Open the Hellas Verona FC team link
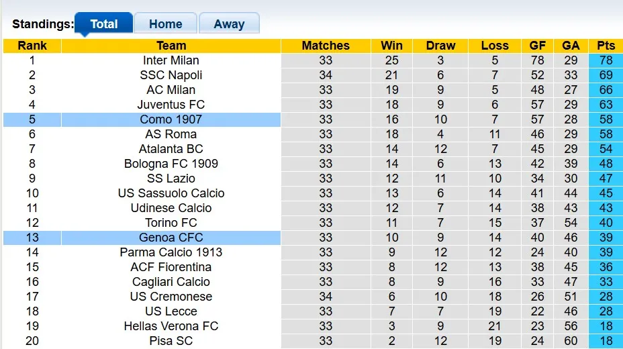The width and height of the screenshot is (623, 349). pyautogui.click(x=171, y=326)
